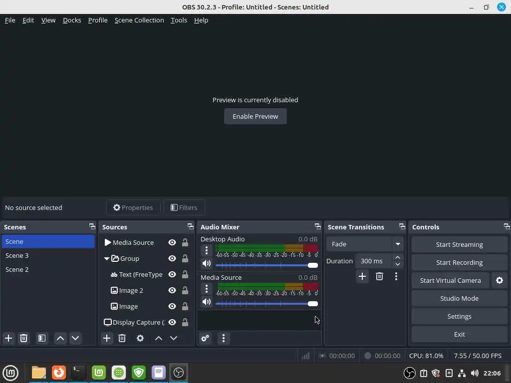Add a configurable scene transition
The width and height of the screenshot is (511, 383).
pos(362,276)
